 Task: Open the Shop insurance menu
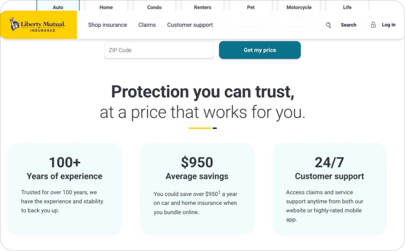click(x=107, y=25)
